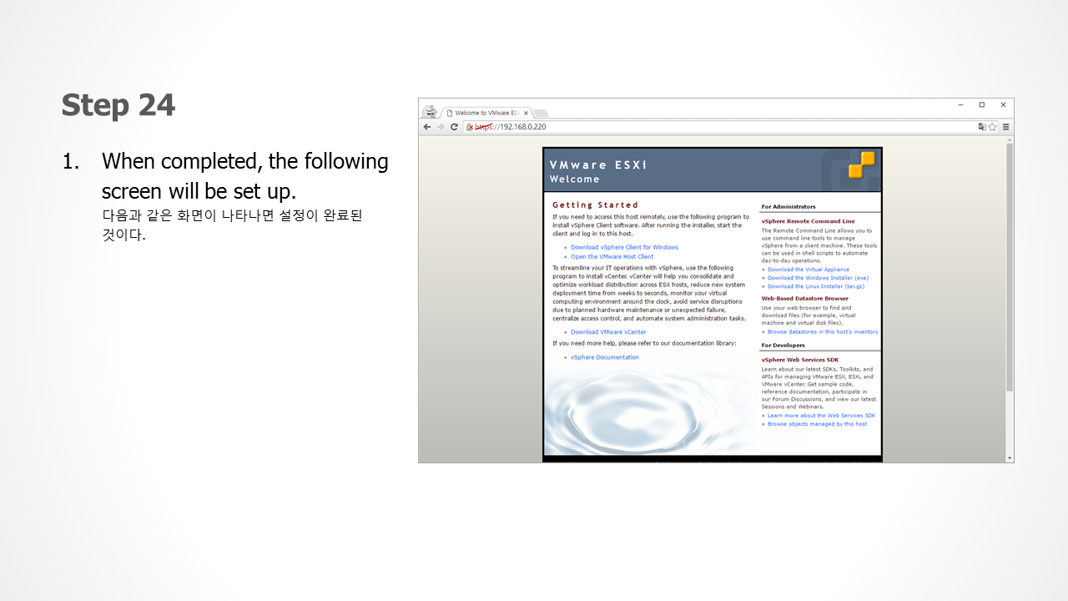This screenshot has width=1068, height=601.
Task: Open a new tab with the new-tab button
Action: 541,114
